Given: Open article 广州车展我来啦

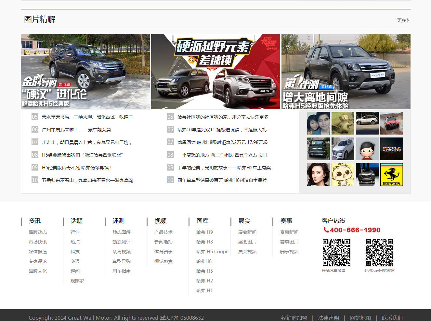Looking at the screenshot, I should coord(76,130).
